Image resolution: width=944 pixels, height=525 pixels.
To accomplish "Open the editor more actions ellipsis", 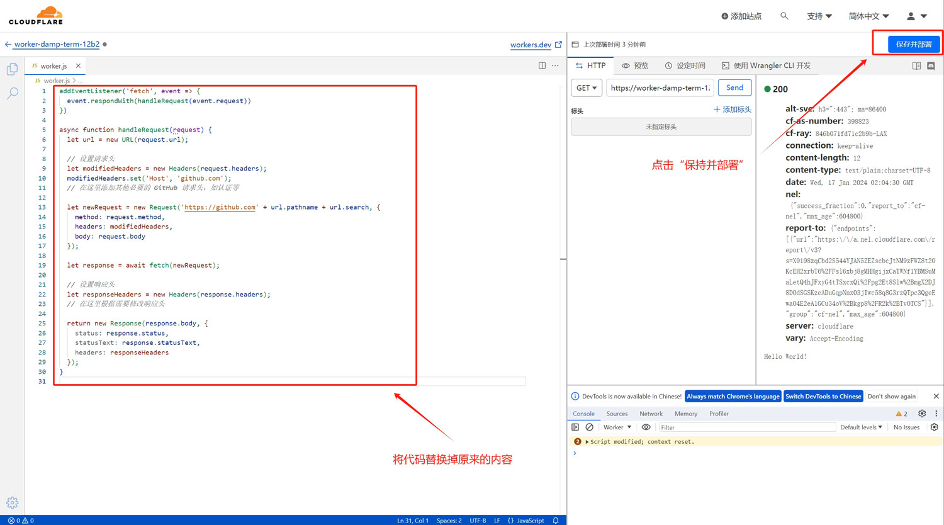I will tap(555, 65).
